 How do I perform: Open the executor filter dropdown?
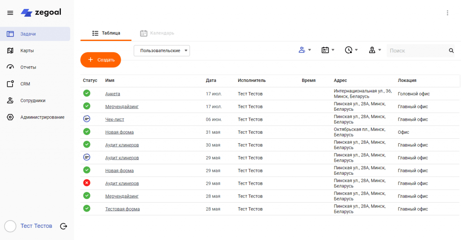click(305, 50)
